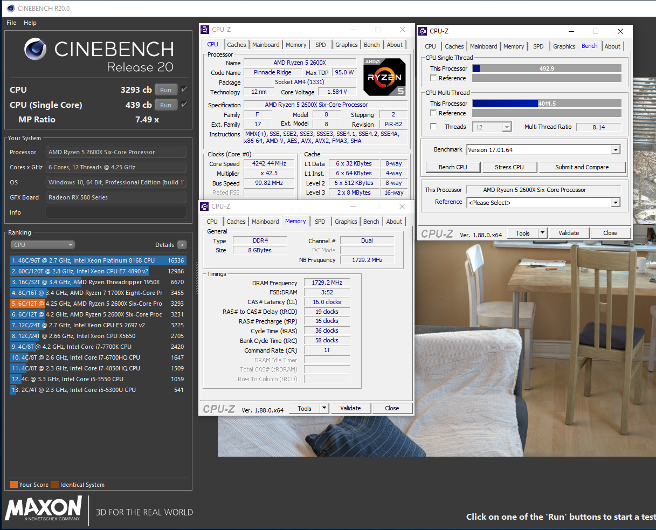The width and height of the screenshot is (656, 530).
Task: Select ranking row Ryzen 7 1700X
Action: coord(98,293)
